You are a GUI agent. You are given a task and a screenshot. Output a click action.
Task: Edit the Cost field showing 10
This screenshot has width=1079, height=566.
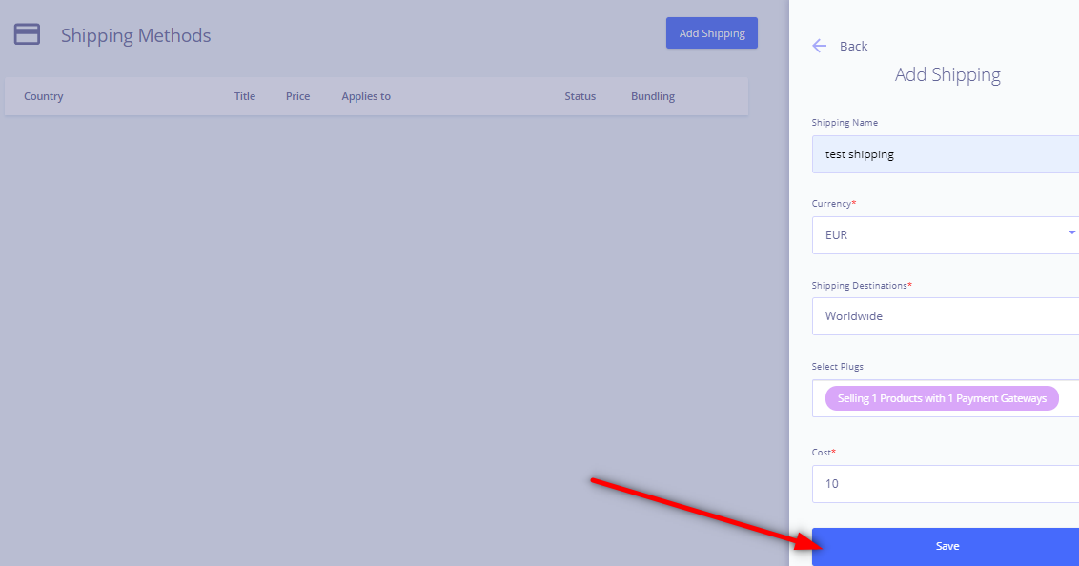point(946,484)
